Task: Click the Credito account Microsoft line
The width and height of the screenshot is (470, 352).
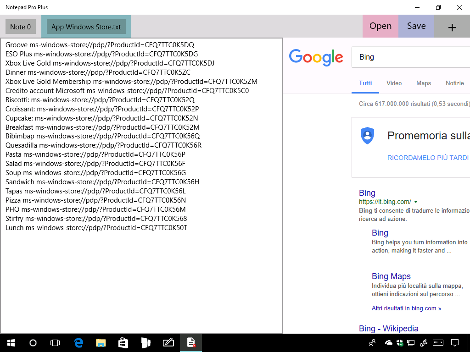Action: tap(127, 91)
